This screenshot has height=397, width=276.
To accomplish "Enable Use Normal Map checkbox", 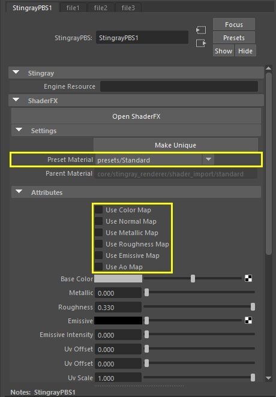I will (x=98, y=221).
